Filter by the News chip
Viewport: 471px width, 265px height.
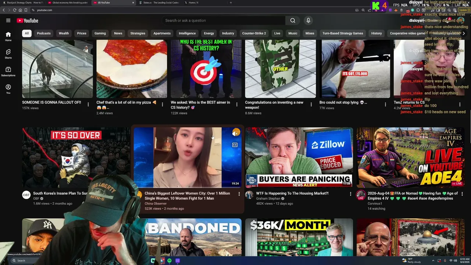[118, 33]
